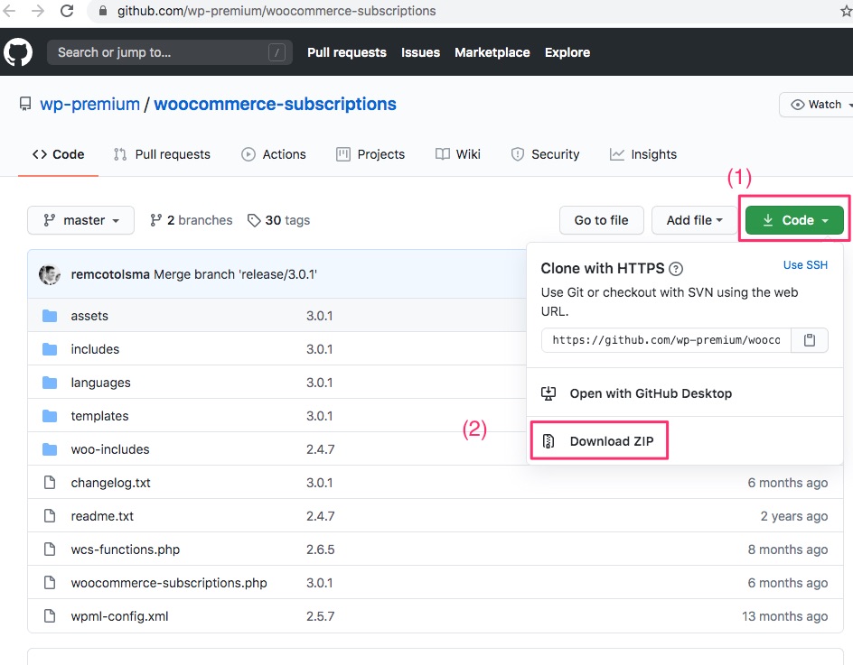The image size is (853, 665).
Task: Open the wcs-functions.php file
Action: [x=125, y=550]
